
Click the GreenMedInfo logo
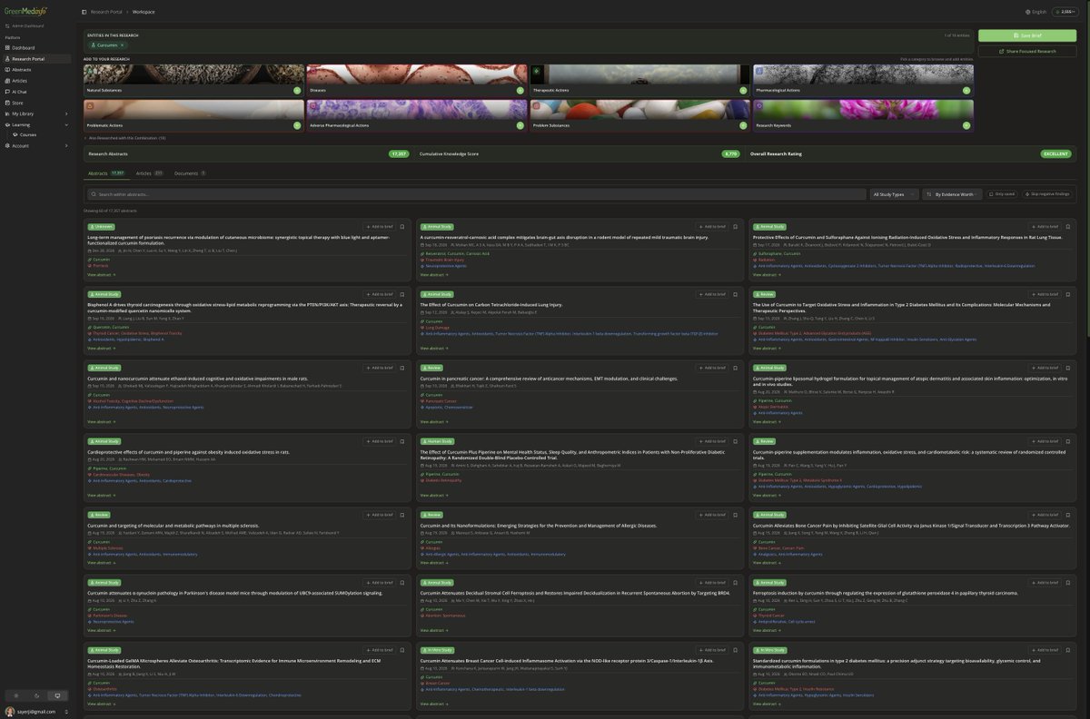click(x=25, y=11)
